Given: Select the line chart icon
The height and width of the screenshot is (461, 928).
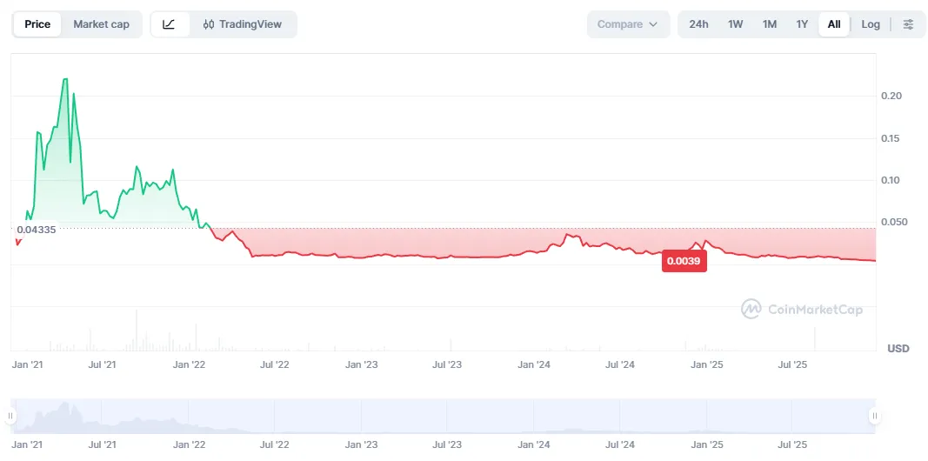Looking at the screenshot, I should click(x=170, y=24).
